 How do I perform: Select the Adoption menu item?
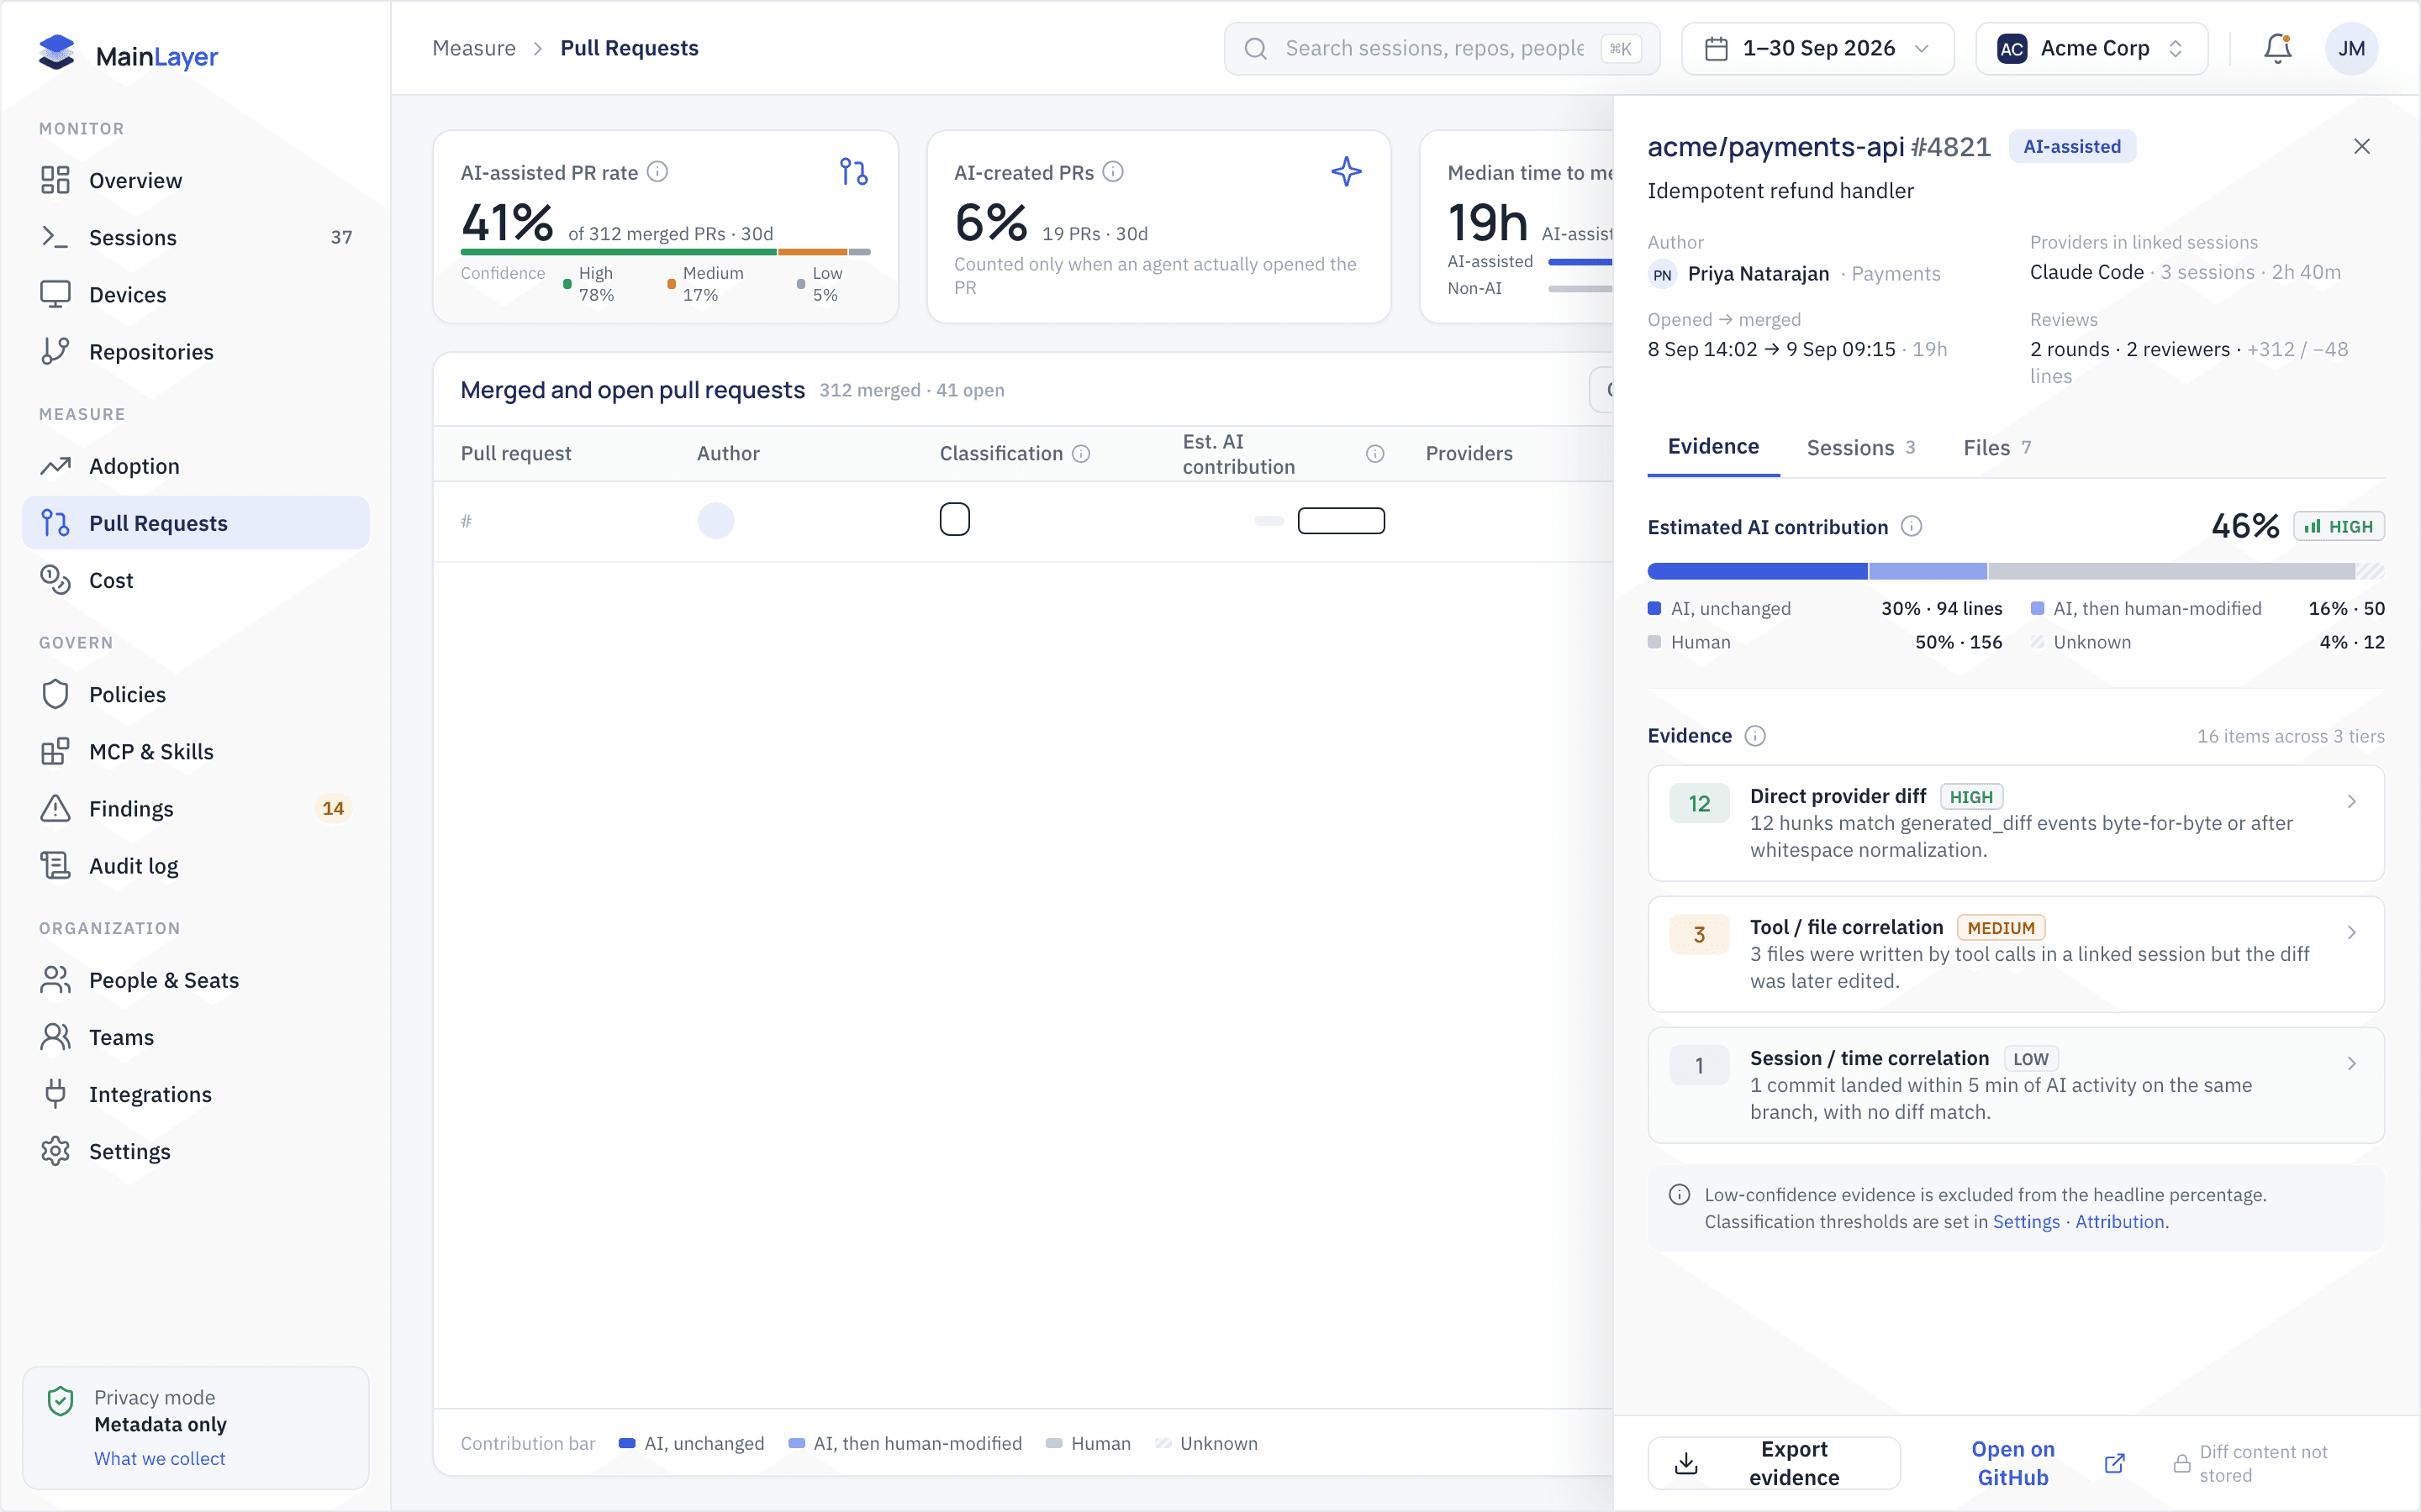[196, 466]
